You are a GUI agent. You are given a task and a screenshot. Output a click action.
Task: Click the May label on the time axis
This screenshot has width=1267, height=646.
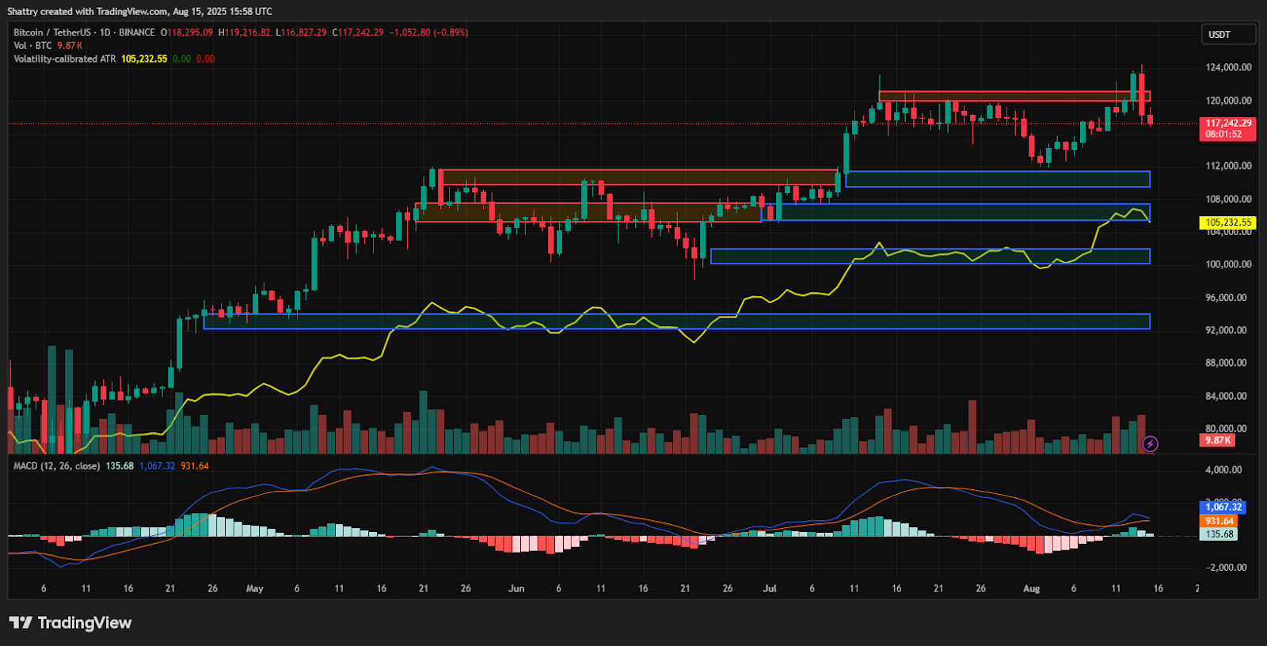pos(254,588)
